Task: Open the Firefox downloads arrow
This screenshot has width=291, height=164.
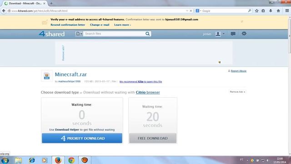Action: click(x=271, y=11)
